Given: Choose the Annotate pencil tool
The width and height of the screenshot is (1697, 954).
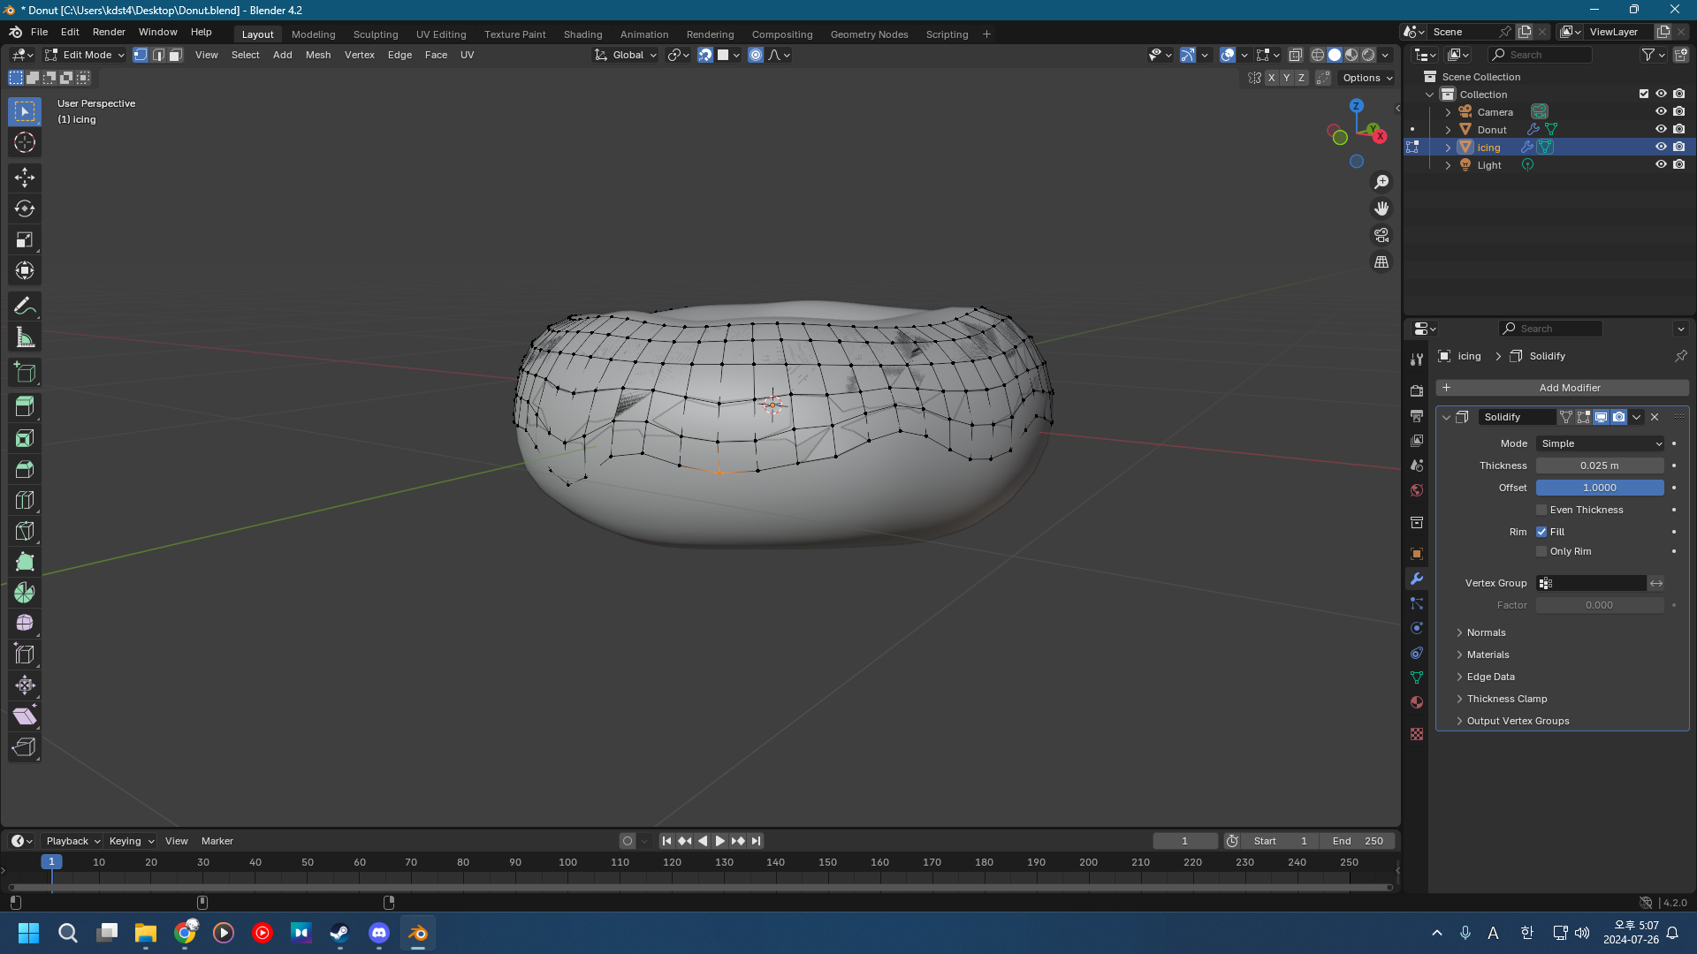Looking at the screenshot, I should coord(25,306).
